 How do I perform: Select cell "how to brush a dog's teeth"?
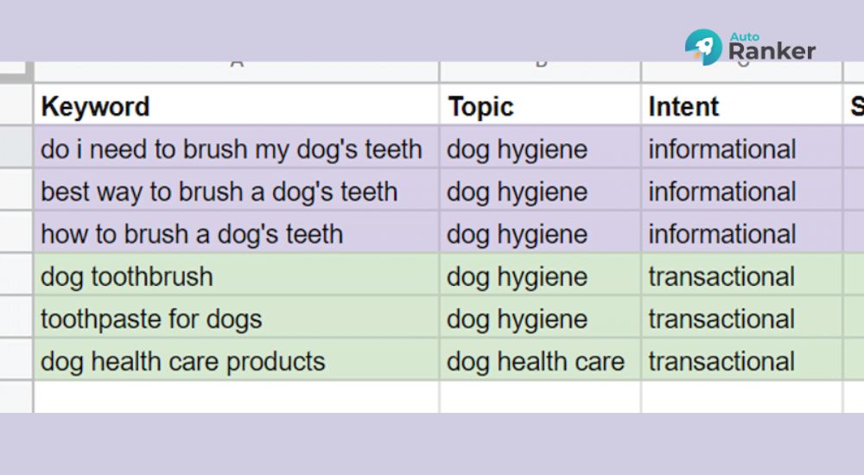(x=237, y=232)
